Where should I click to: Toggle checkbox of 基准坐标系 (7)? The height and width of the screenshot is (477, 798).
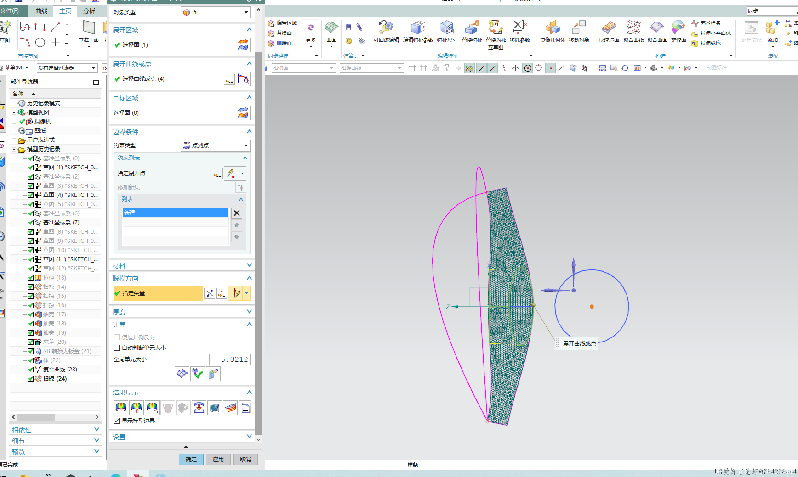coord(31,223)
